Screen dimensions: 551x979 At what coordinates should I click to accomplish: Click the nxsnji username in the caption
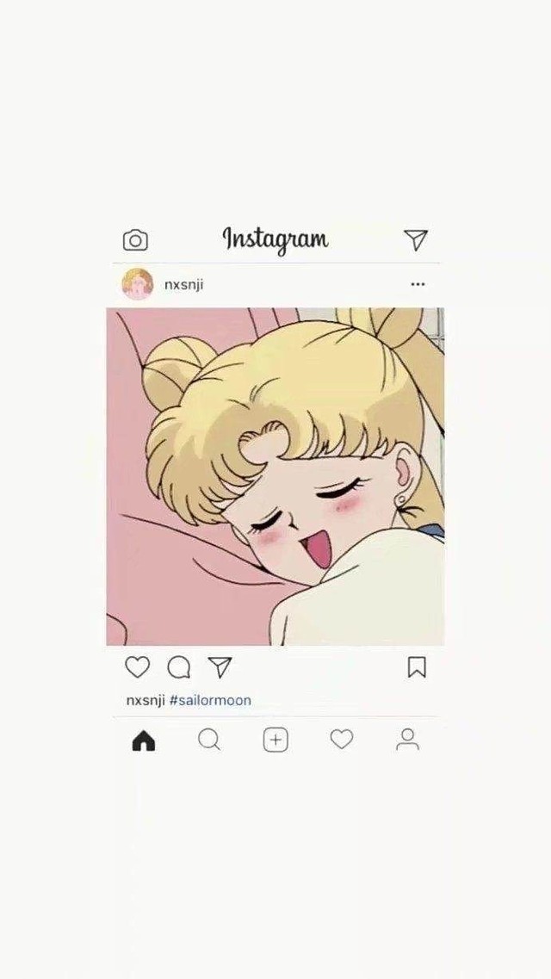145,701
